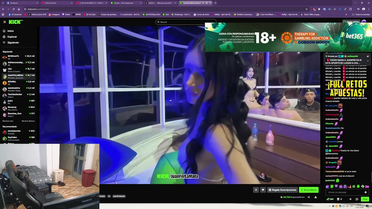The image size is (372, 209).
Task: Open Ronchas_Kun channel in the sidebar
Action: (x=19, y=114)
